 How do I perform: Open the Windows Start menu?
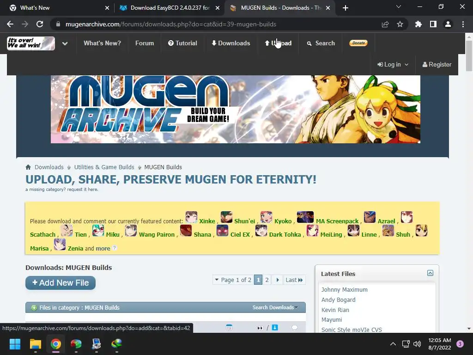pyautogui.click(x=15, y=344)
